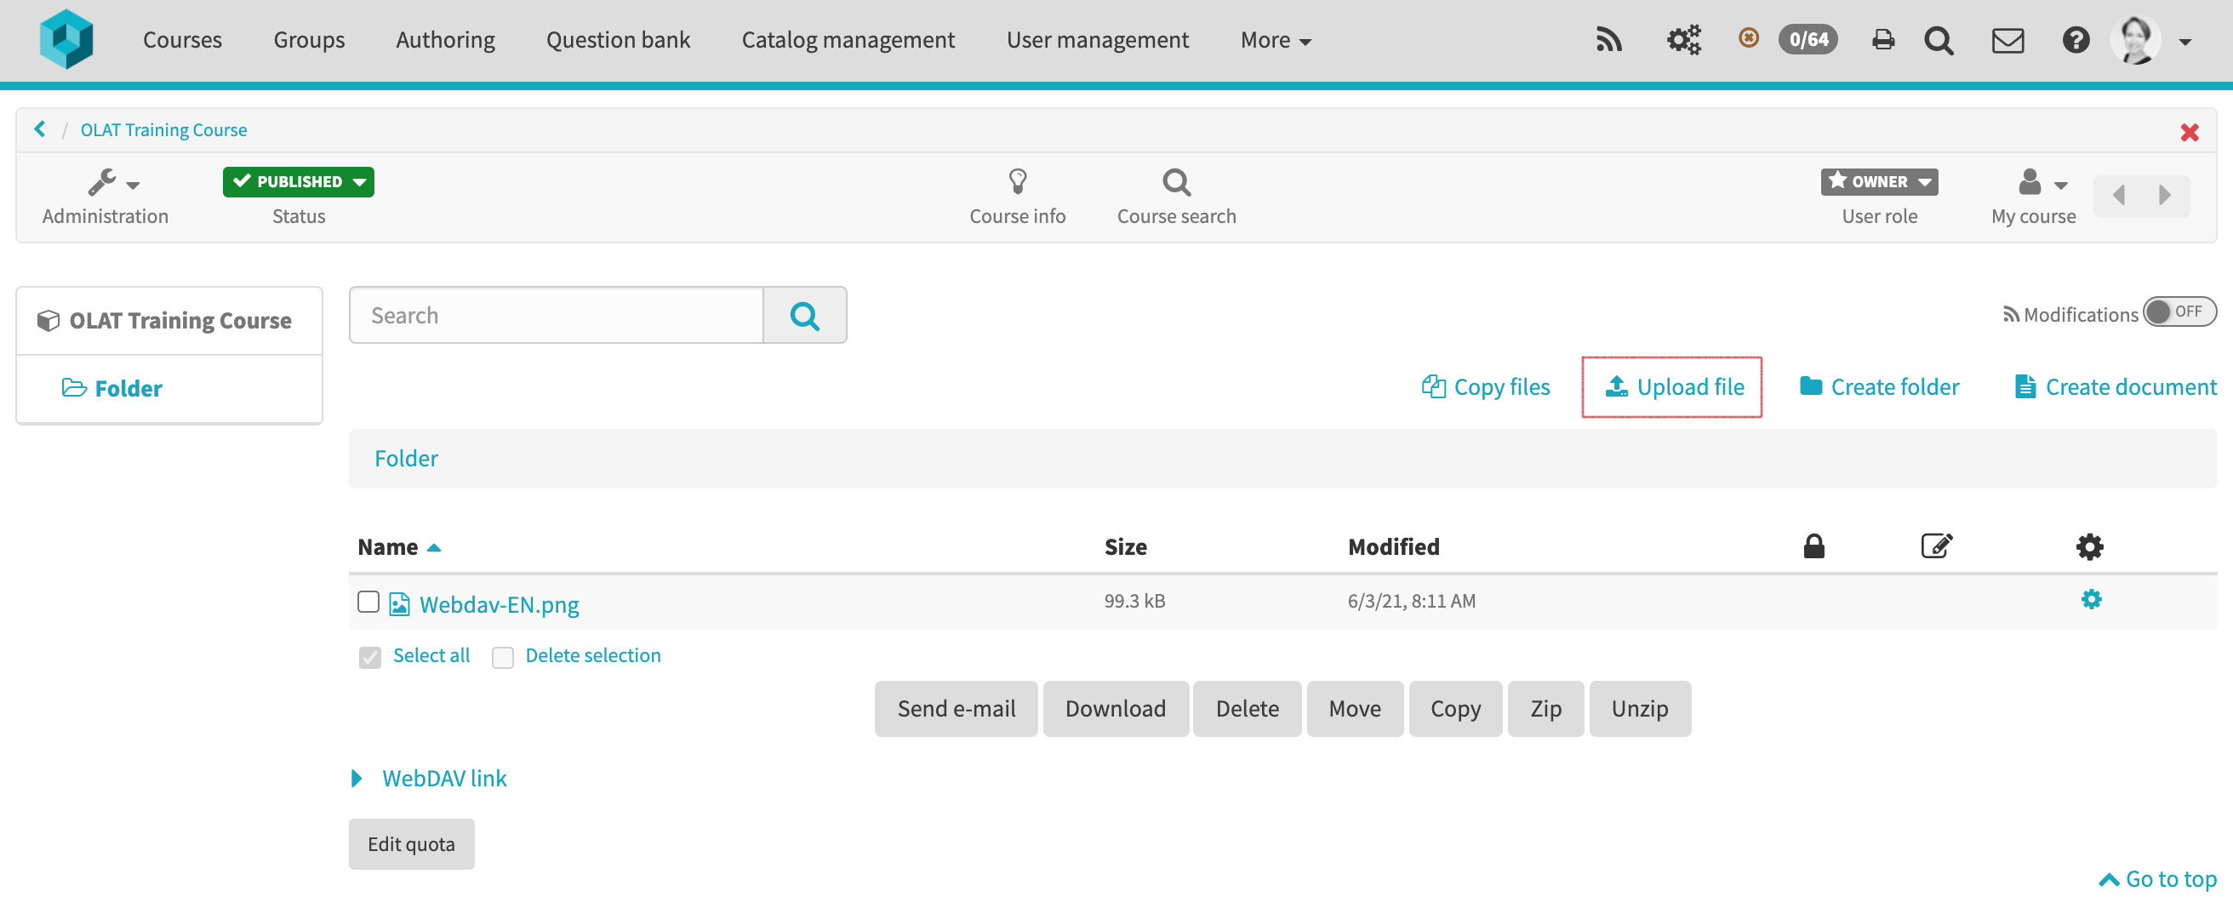Screen dimensions: 2233x914
Task: Click the image file icon beside Webdav-EN.png
Action: (x=399, y=604)
